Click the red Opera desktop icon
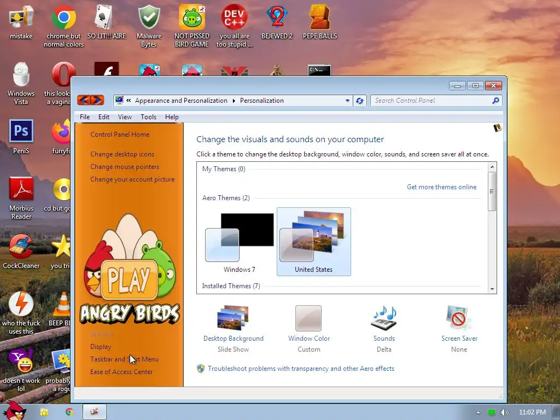 pyautogui.click(x=63, y=74)
